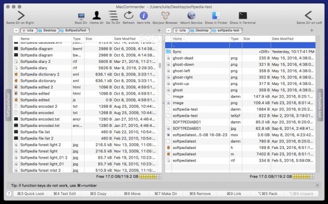The image size is (328, 204).
Task: Select the softpediatest mov video file icon
Action: pyautogui.click(x=169, y=135)
